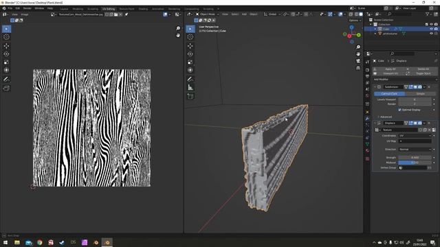The width and height of the screenshot is (440, 247).
Task: Click the 3D viewport zoom magnifier icon
Action: tap(358, 47)
